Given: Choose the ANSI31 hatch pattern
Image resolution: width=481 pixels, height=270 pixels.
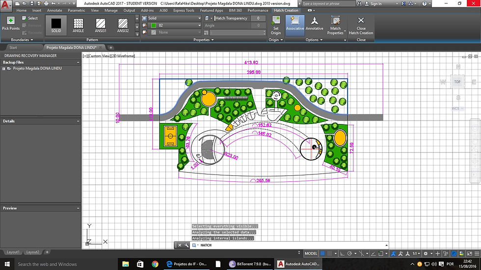Looking at the screenshot, I should 101,25.
